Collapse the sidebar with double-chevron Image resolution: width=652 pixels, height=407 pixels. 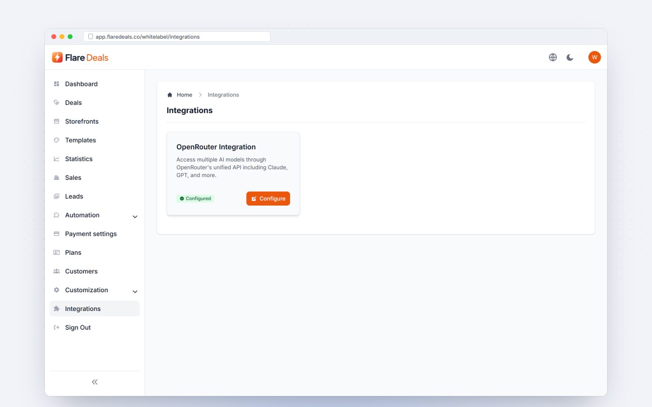pyautogui.click(x=95, y=382)
